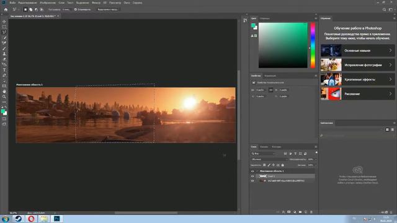Image resolution: width=397 pixels, height=223 pixels.
Task: Toggle Quick Mask mode
Action: (4, 119)
